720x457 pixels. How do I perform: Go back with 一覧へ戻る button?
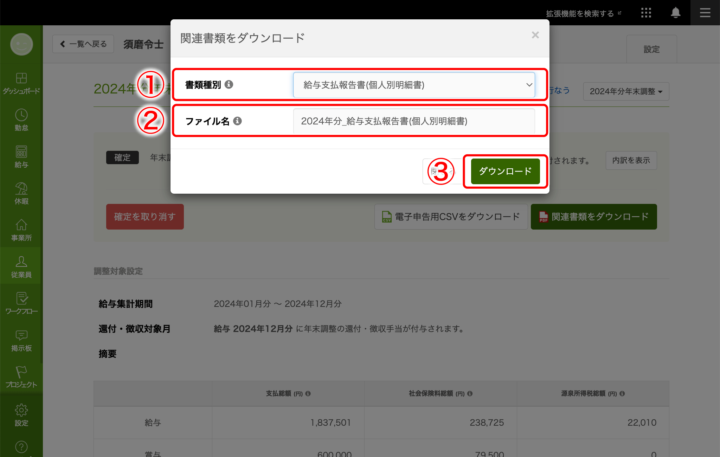83,44
